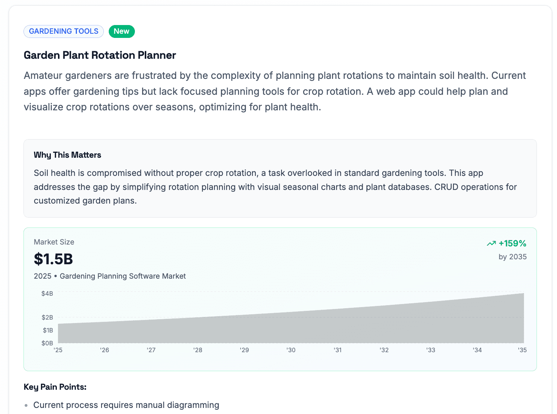Viewport: 557px width, 414px height.
Task: Click the New status badge
Action: click(121, 31)
